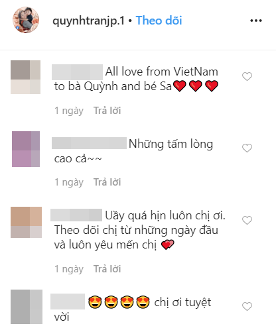This screenshot has width=276, height=332.
Task: Reply to the "luôn yêu mến chị" comment
Action: tap(107, 269)
